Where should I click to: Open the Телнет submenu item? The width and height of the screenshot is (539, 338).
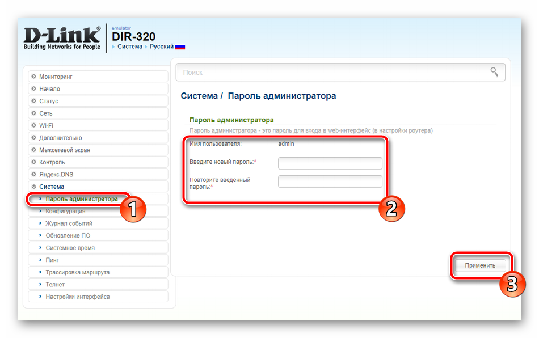pyautogui.click(x=98, y=285)
